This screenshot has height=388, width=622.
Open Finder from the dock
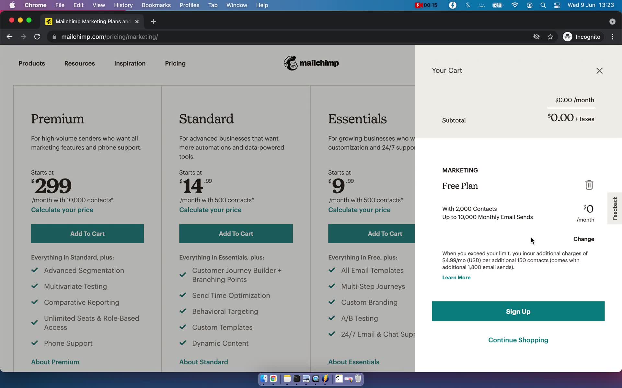pyautogui.click(x=264, y=379)
